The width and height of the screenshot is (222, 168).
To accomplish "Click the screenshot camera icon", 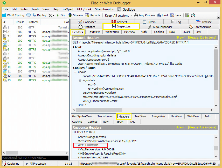I will (x=187, y=15).
